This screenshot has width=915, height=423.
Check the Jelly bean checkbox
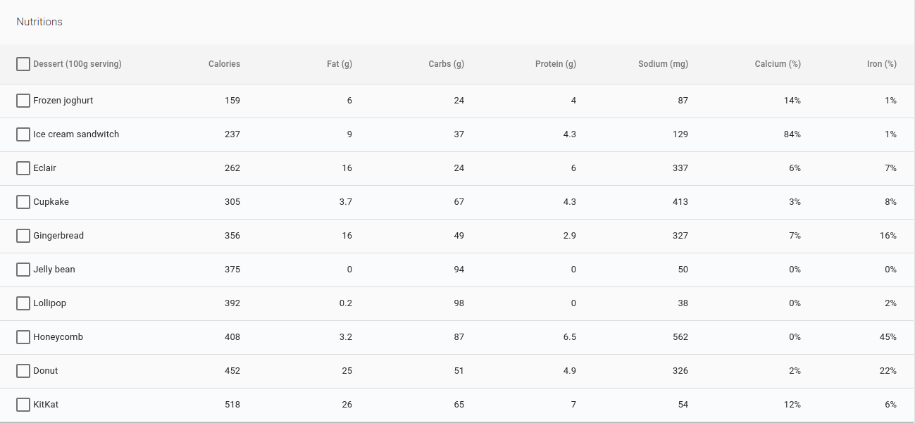pyautogui.click(x=23, y=270)
